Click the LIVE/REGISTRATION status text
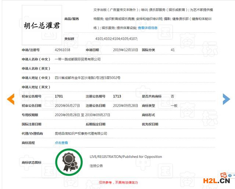Viewport: 235px width, 189px height. [126, 157]
